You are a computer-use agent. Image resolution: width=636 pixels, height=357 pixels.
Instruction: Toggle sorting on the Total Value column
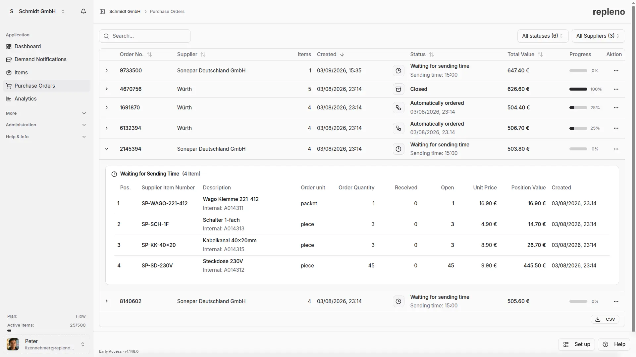pyautogui.click(x=541, y=55)
